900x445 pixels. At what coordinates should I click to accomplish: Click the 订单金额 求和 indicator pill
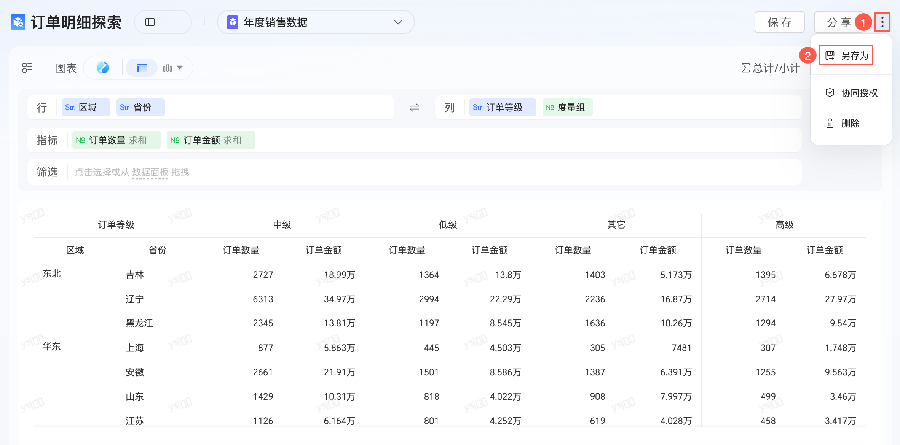tap(211, 140)
